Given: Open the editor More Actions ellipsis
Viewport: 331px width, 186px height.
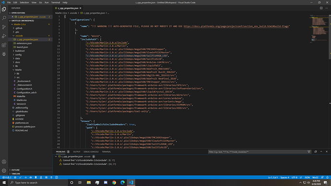Looking at the screenshot, I should coord(327,8).
